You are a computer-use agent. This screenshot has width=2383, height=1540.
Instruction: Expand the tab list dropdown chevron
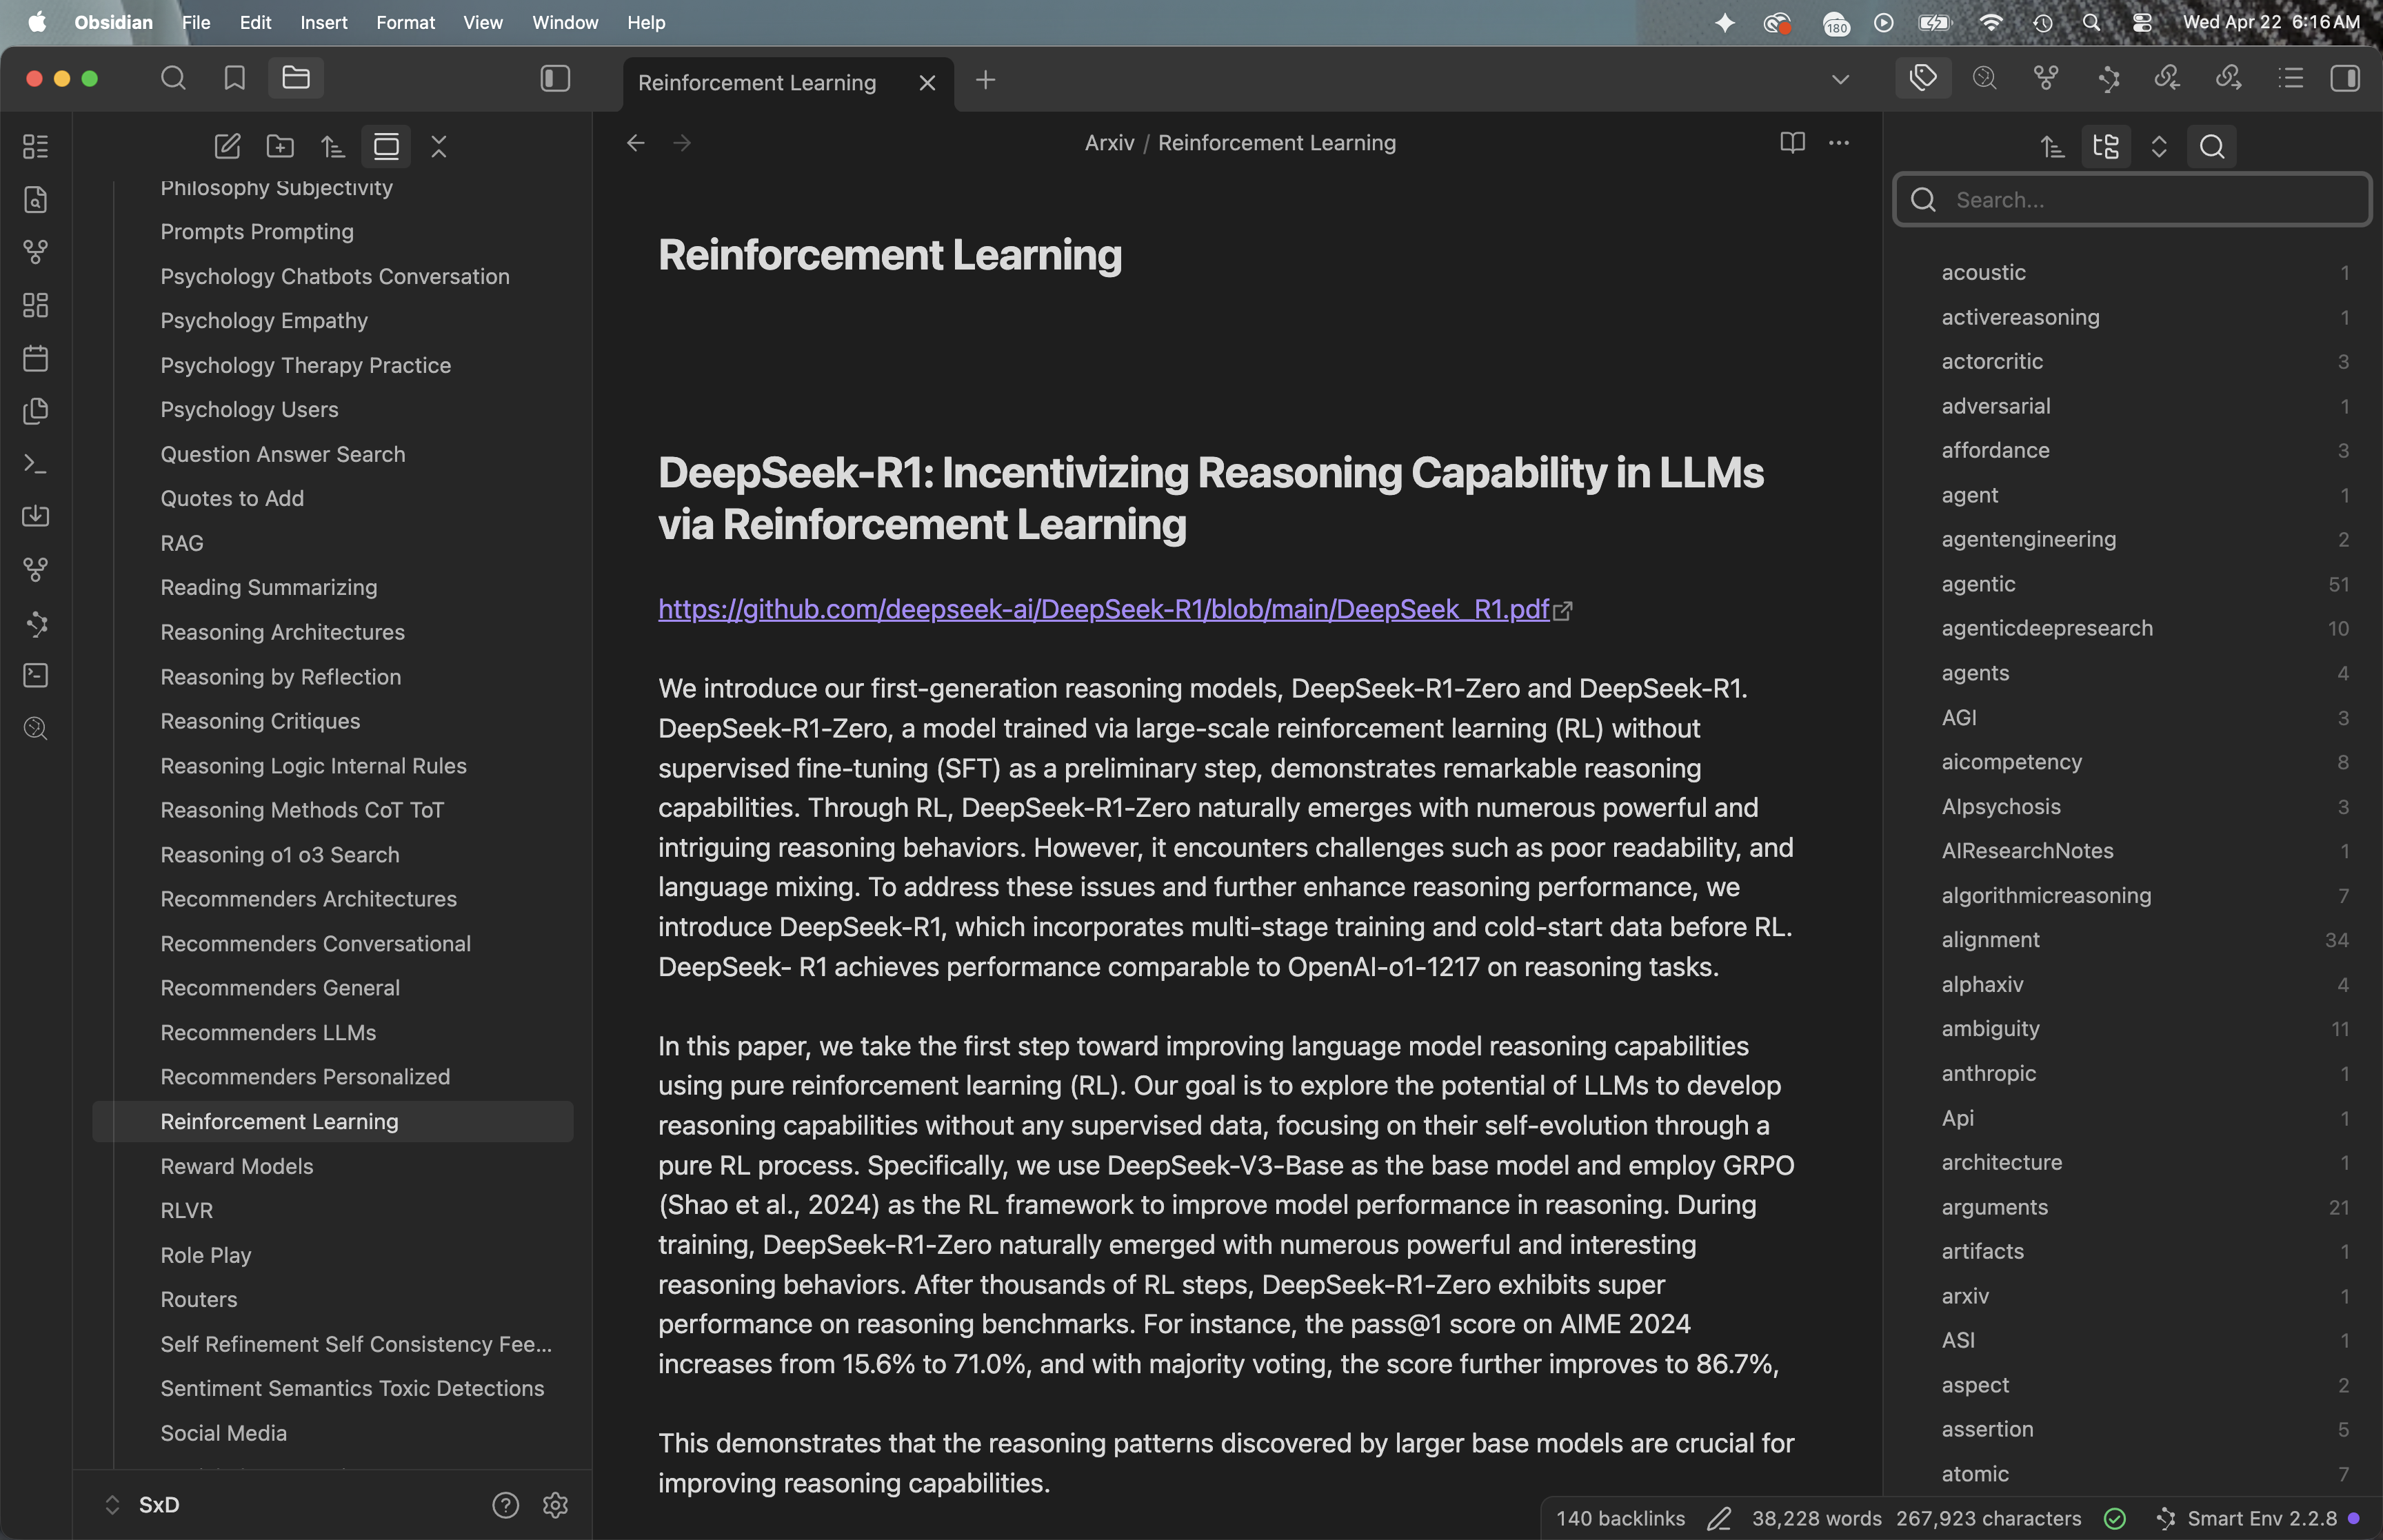click(1840, 79)
